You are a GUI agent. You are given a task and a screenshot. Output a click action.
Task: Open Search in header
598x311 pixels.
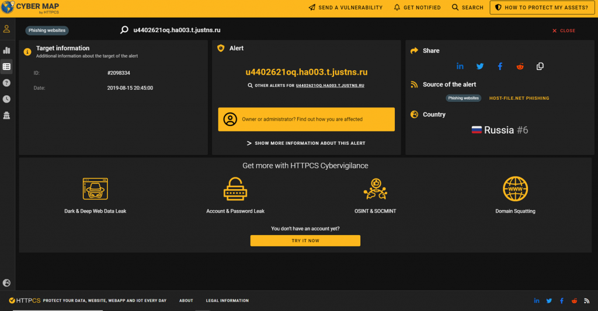tap(468, 7)
